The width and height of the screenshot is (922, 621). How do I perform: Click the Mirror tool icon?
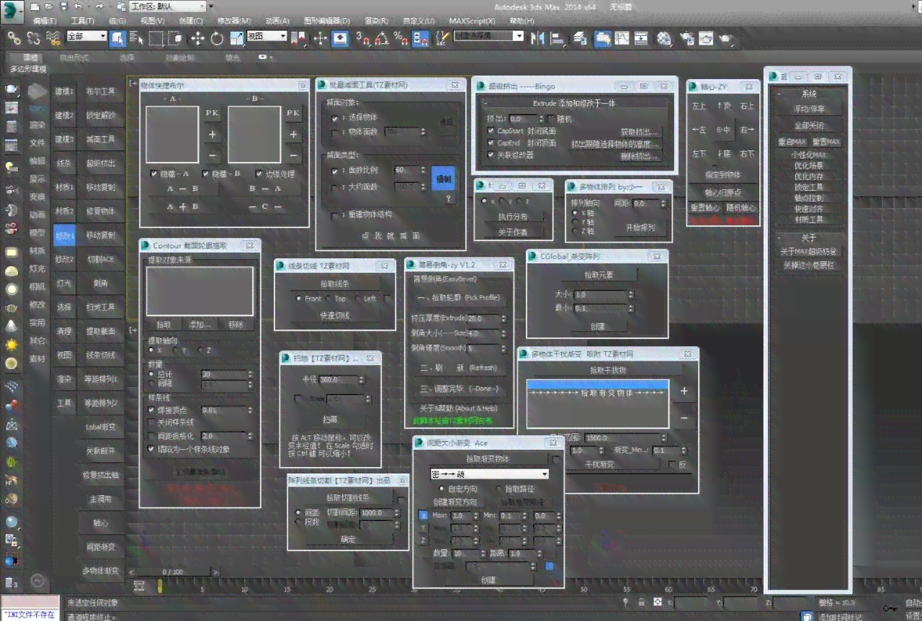[539, 37]
